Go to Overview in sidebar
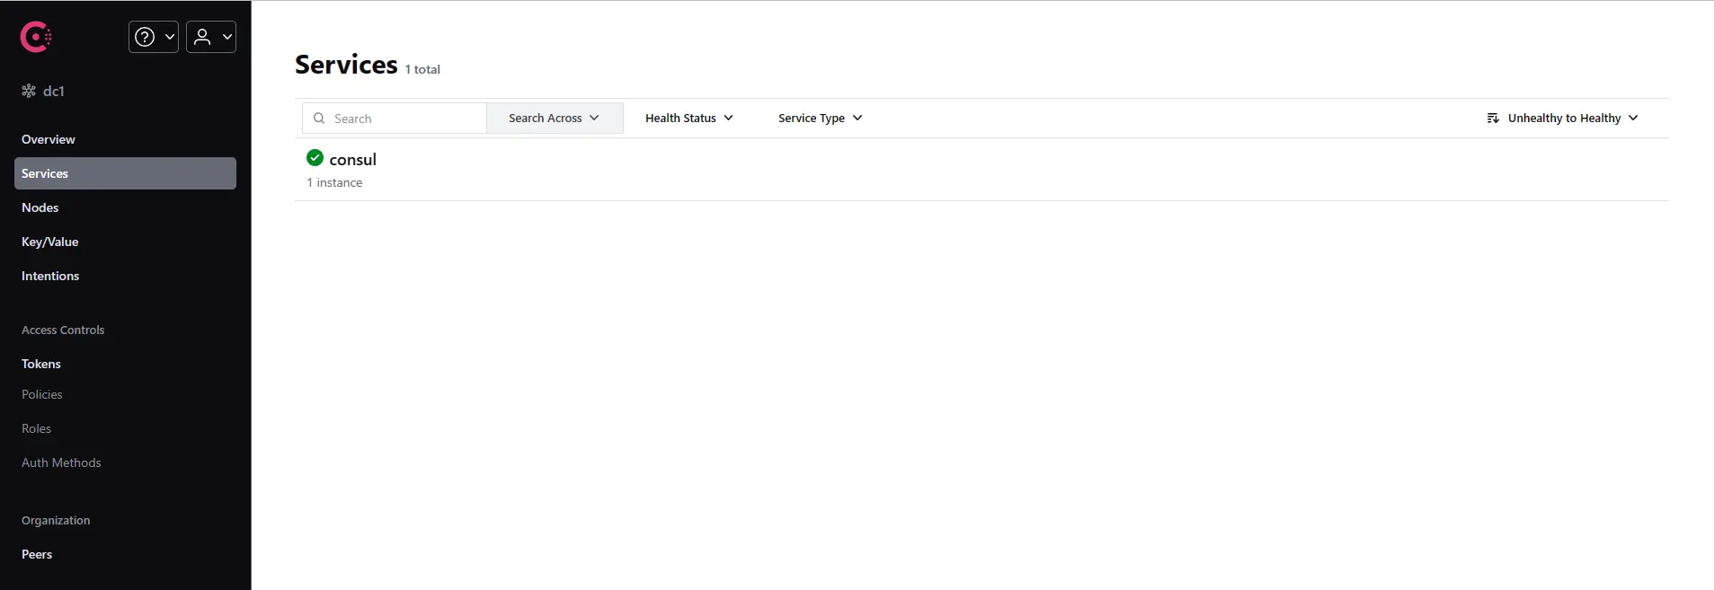Viewport: 1714px width, 590px height. click(x=49, y=139)
